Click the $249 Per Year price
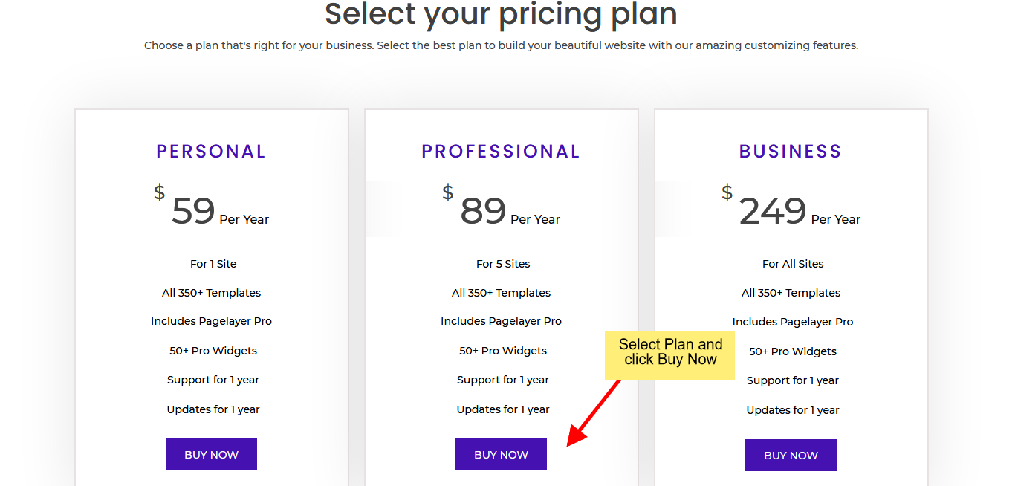 (791, 207)
